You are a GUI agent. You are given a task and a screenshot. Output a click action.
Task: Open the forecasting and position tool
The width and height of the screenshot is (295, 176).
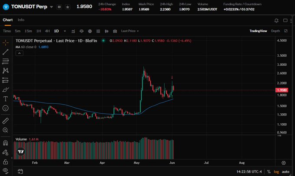point(6,80)
